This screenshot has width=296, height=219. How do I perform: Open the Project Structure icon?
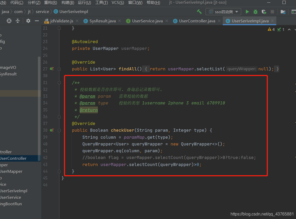[283, 12]
